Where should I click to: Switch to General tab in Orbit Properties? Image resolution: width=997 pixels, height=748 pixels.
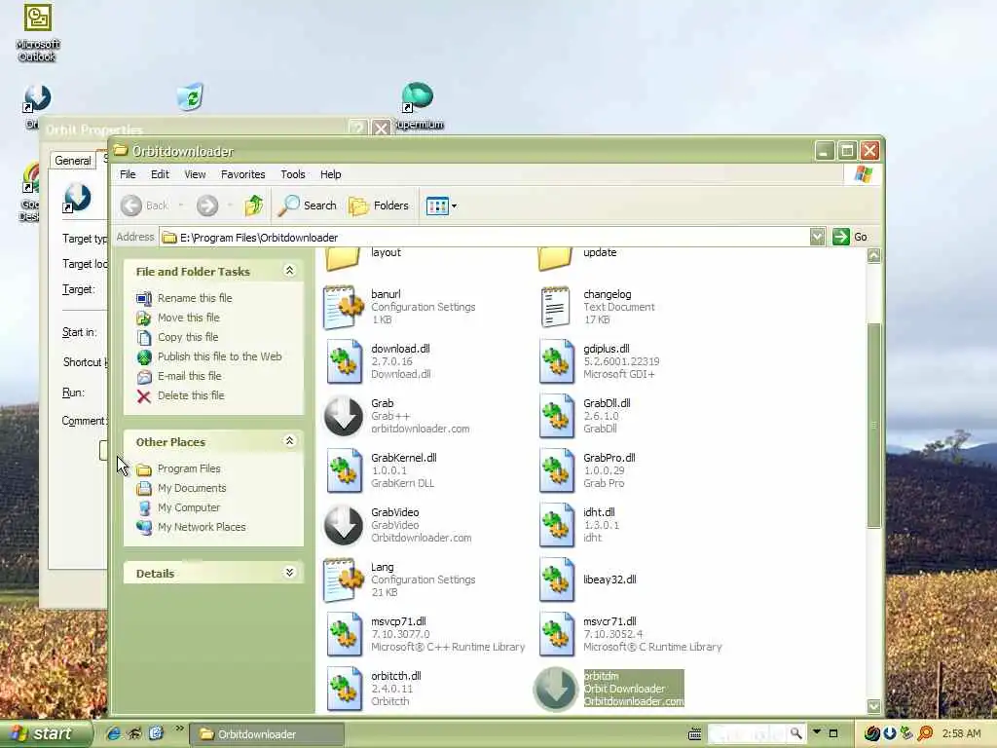pos(72,161)
